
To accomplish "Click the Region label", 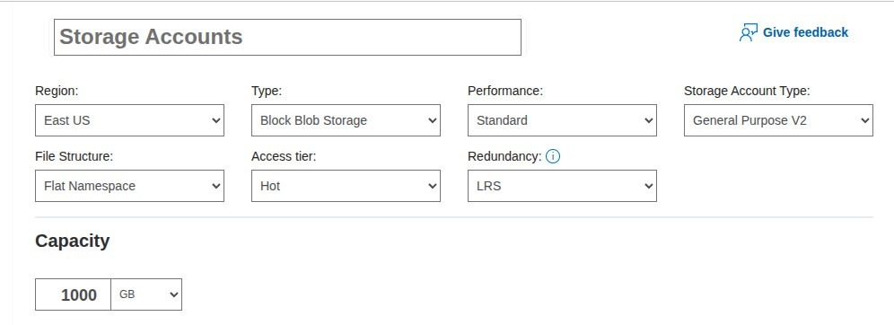I will click(57, 91).
